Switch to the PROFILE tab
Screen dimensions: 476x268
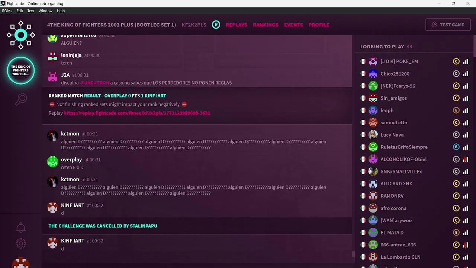click(x=319, y=25)
